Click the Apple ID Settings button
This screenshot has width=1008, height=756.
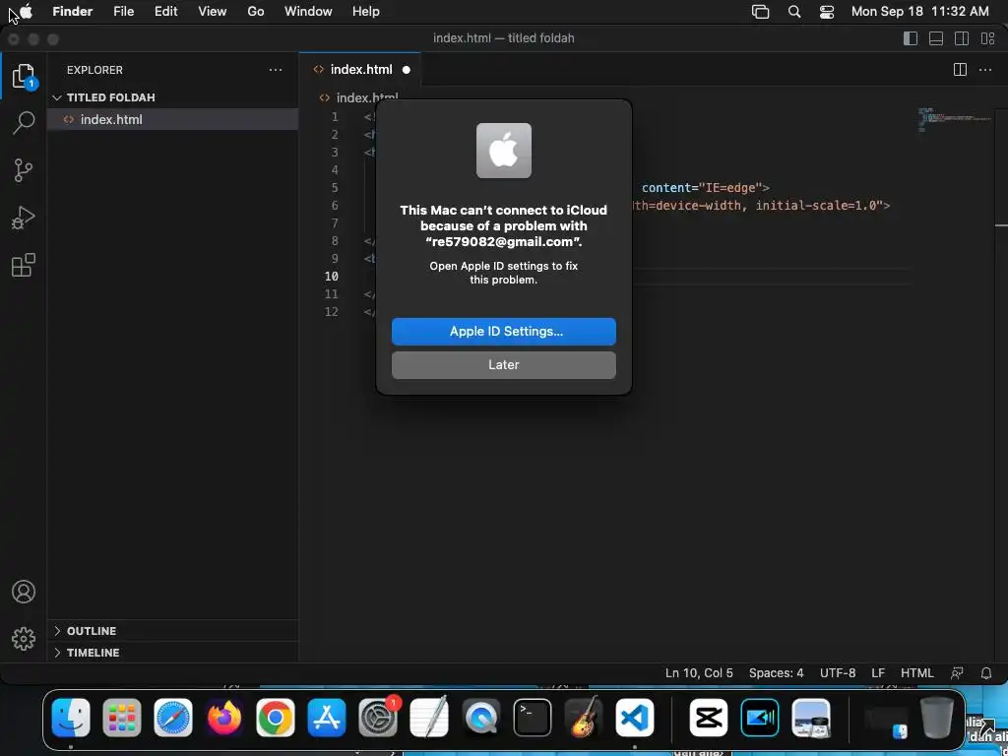[503, 332]
